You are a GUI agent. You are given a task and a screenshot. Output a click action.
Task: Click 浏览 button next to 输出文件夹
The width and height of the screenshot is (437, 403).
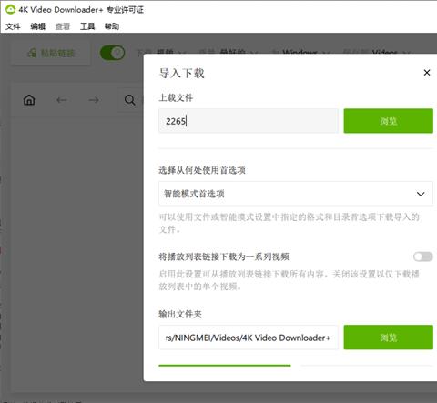pyautogui.click(x=388, y=338)
